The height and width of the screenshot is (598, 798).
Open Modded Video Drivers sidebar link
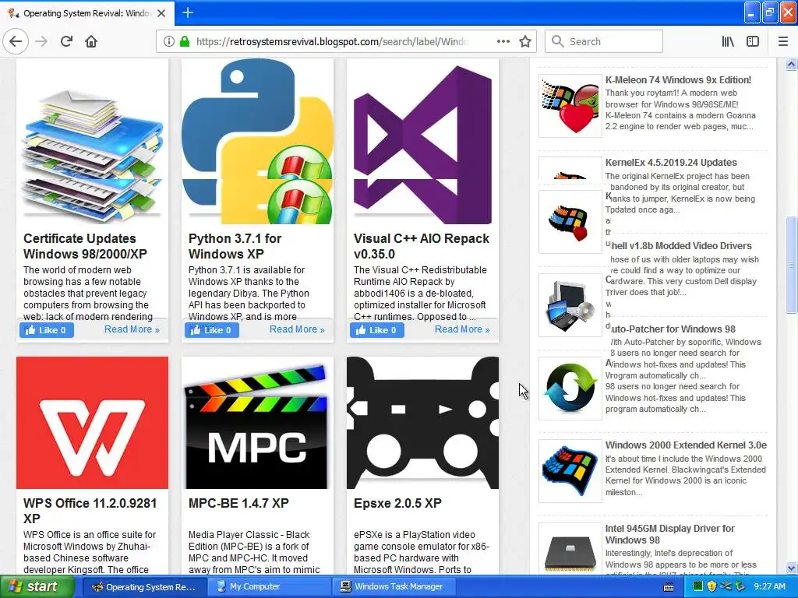681,246
